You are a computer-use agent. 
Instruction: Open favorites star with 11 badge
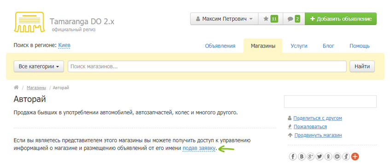(271, 19)
